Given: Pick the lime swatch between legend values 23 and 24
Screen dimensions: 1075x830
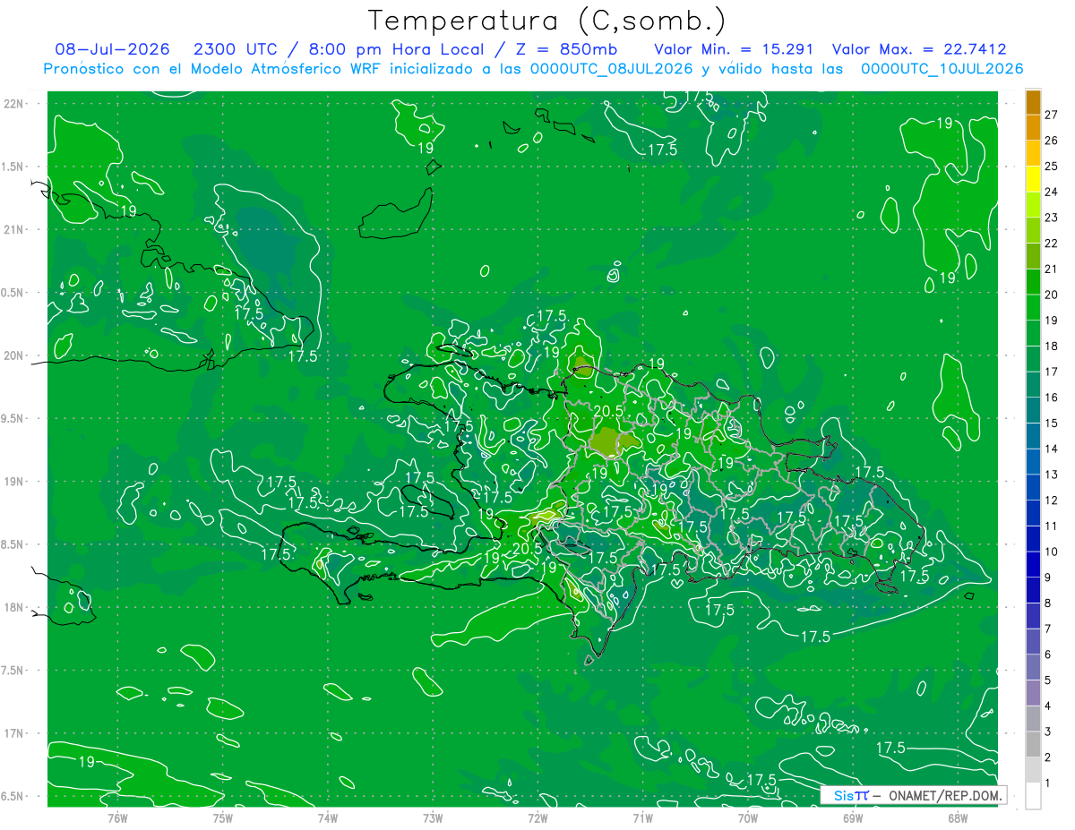Looking at the screenshot, I should [x=1033, y=204].
